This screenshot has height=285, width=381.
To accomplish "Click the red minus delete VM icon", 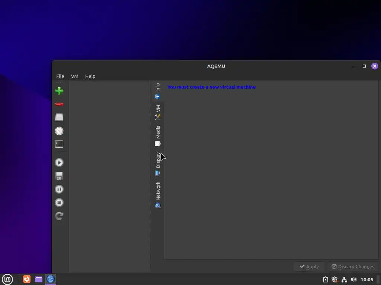I will (x=59, y=104).
